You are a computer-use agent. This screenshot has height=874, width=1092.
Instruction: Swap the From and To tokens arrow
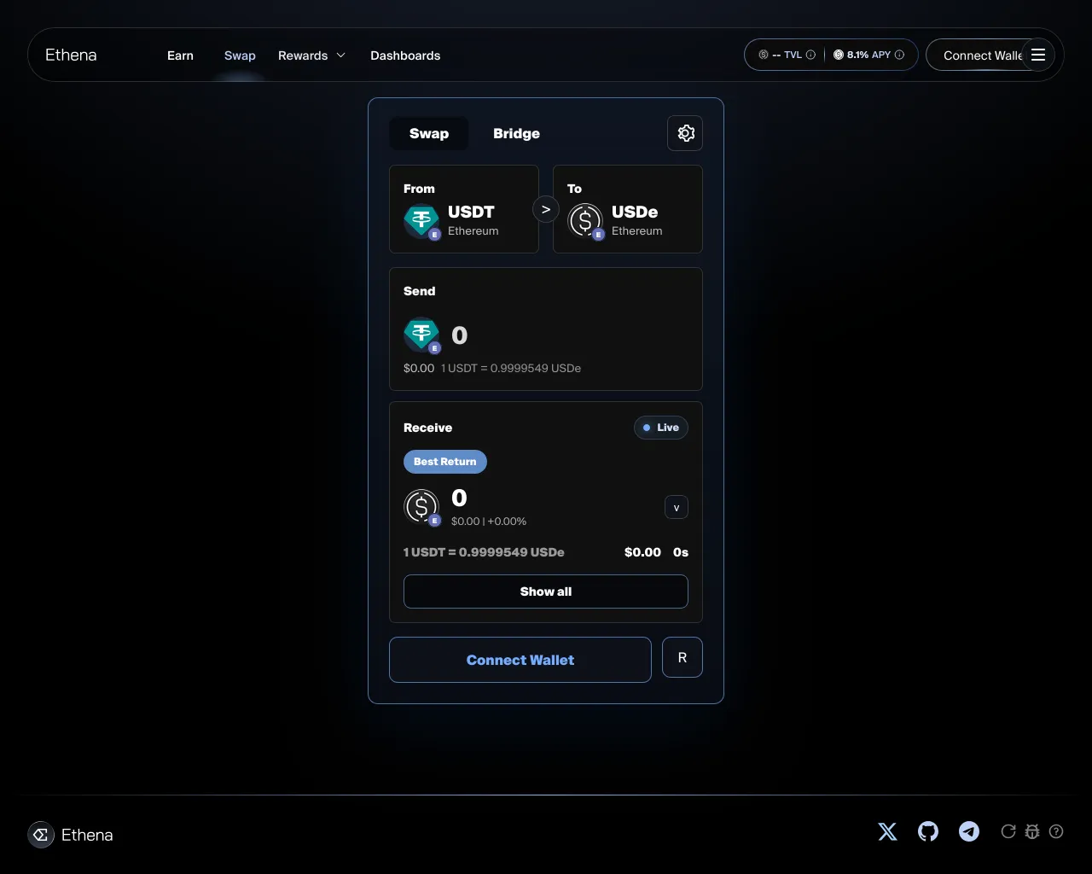pyautogui.click(x=546, y=209)
